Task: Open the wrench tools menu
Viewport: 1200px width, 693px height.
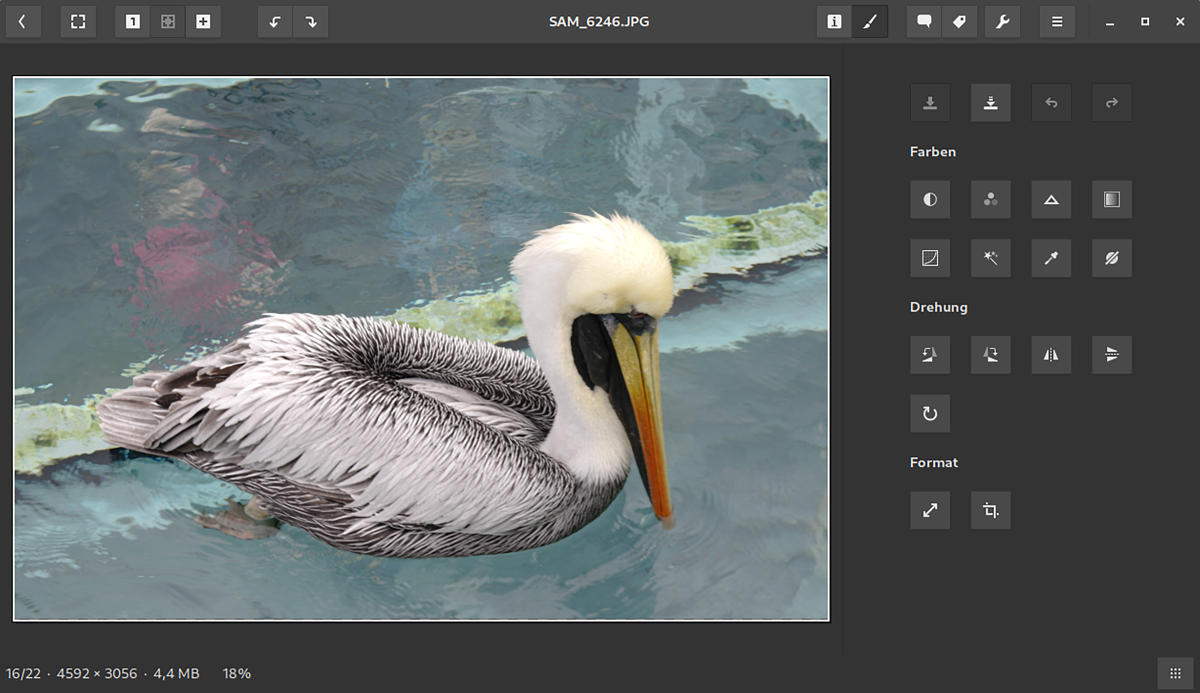Action: pyautogui.click(x=1002, y=22)
